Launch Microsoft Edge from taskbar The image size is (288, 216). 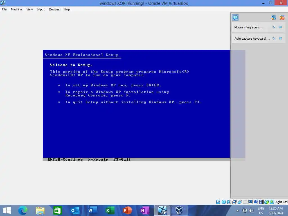[x=23, y=210]
